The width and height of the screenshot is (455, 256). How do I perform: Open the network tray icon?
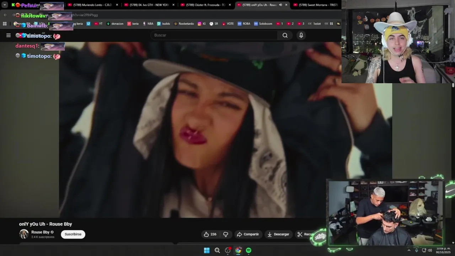pyautogui.click(x=424, y=250)
